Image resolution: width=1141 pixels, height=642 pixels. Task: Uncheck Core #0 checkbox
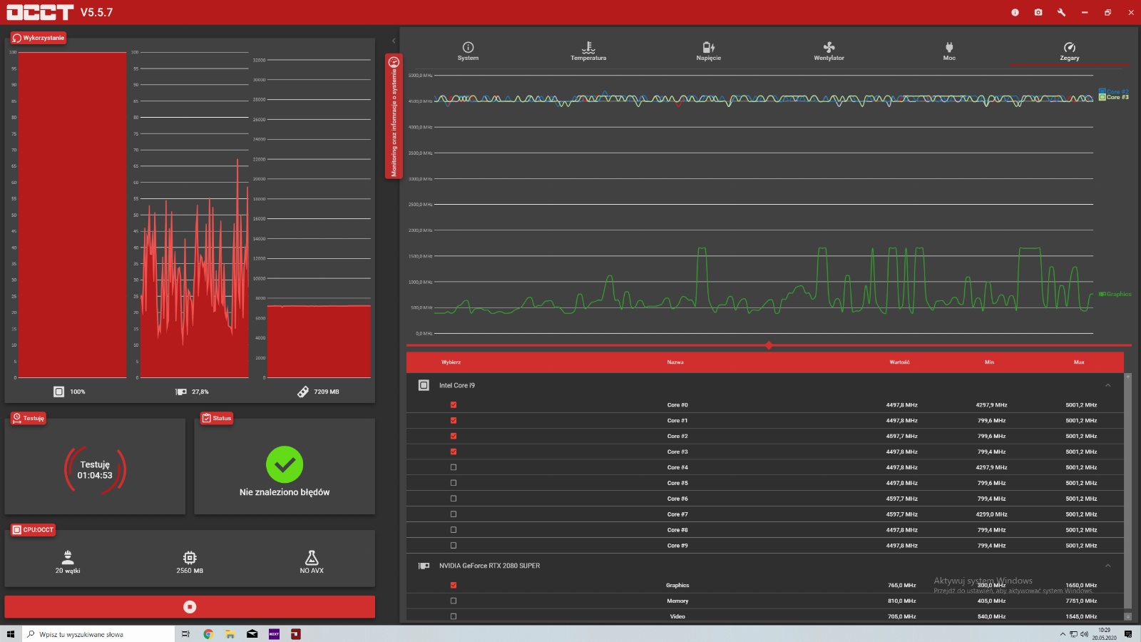point(454,404)
